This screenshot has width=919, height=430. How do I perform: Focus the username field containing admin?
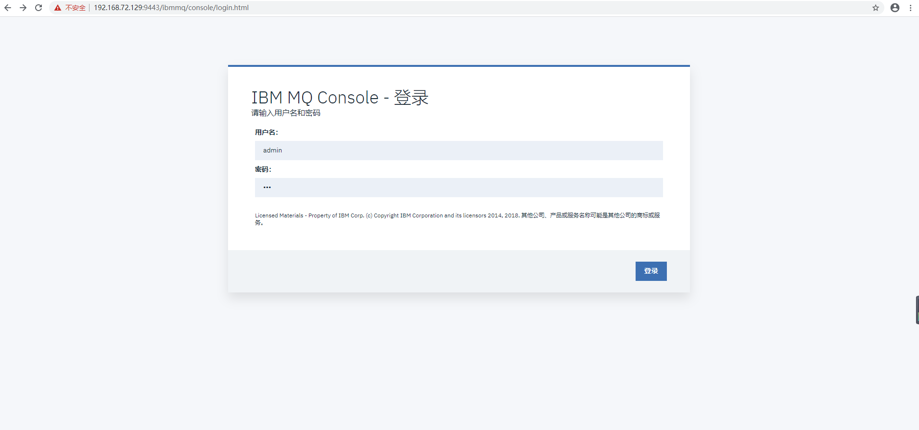click(x=459, y=151)
